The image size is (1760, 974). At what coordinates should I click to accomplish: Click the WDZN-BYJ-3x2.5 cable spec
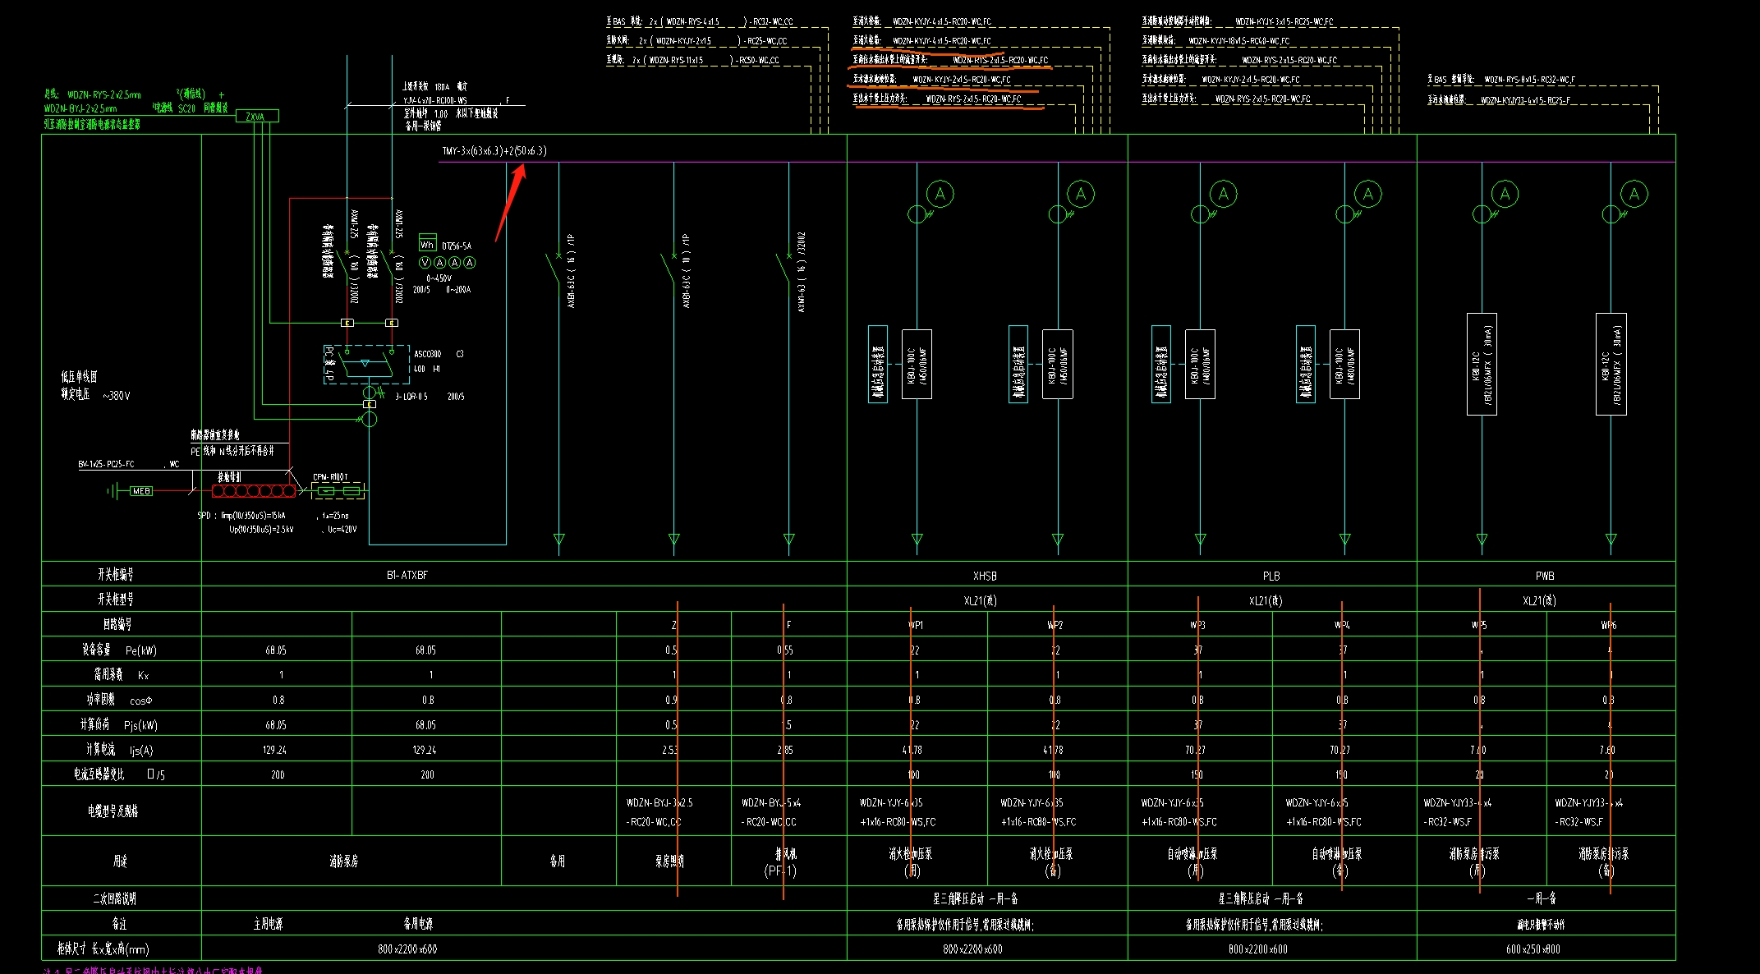coord(659,802)
